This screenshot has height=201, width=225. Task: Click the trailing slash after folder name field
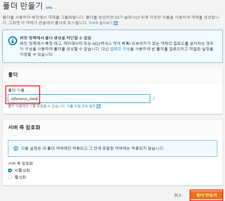[154, 99]
